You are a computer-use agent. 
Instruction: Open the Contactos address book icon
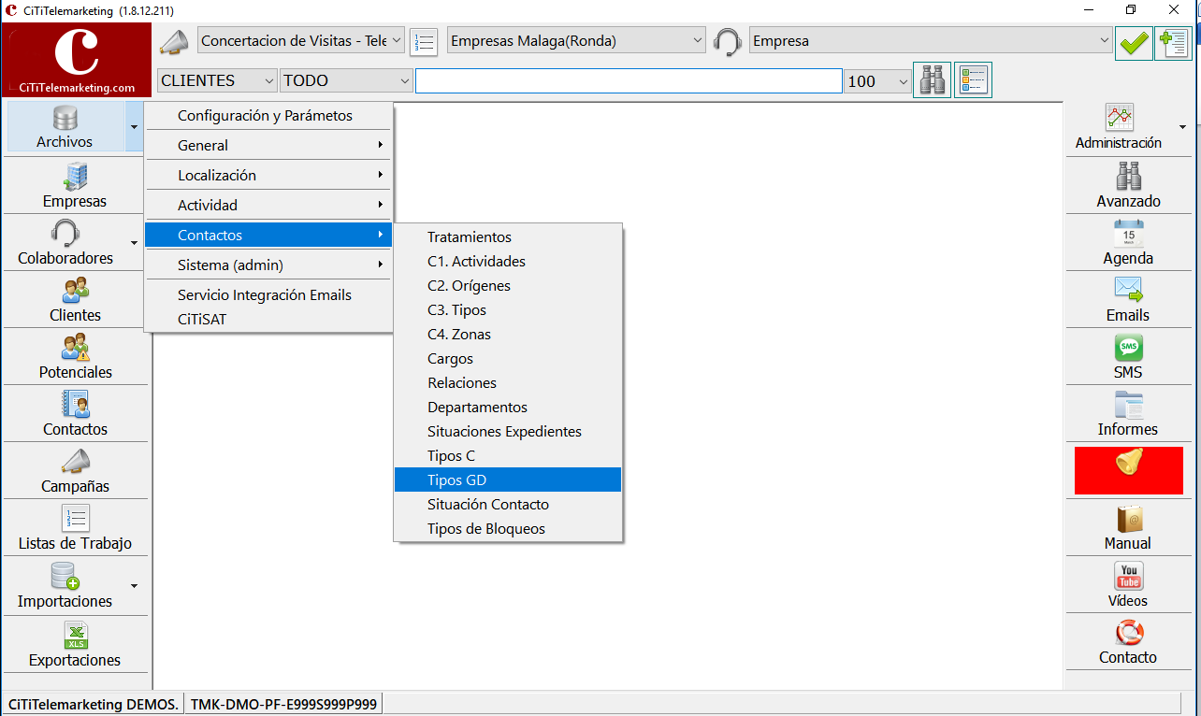pos(75,404)
